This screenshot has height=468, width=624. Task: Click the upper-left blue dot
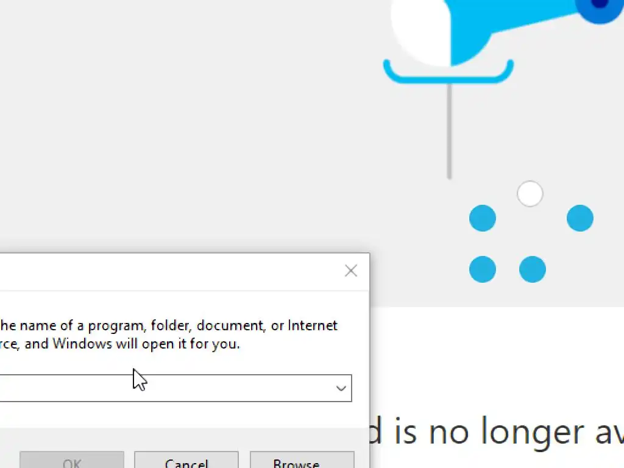(483, 218)
